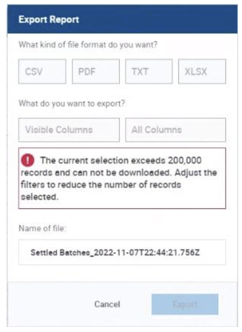
Task: Select the All Columns export option
Action: click(x=175, y=130)
